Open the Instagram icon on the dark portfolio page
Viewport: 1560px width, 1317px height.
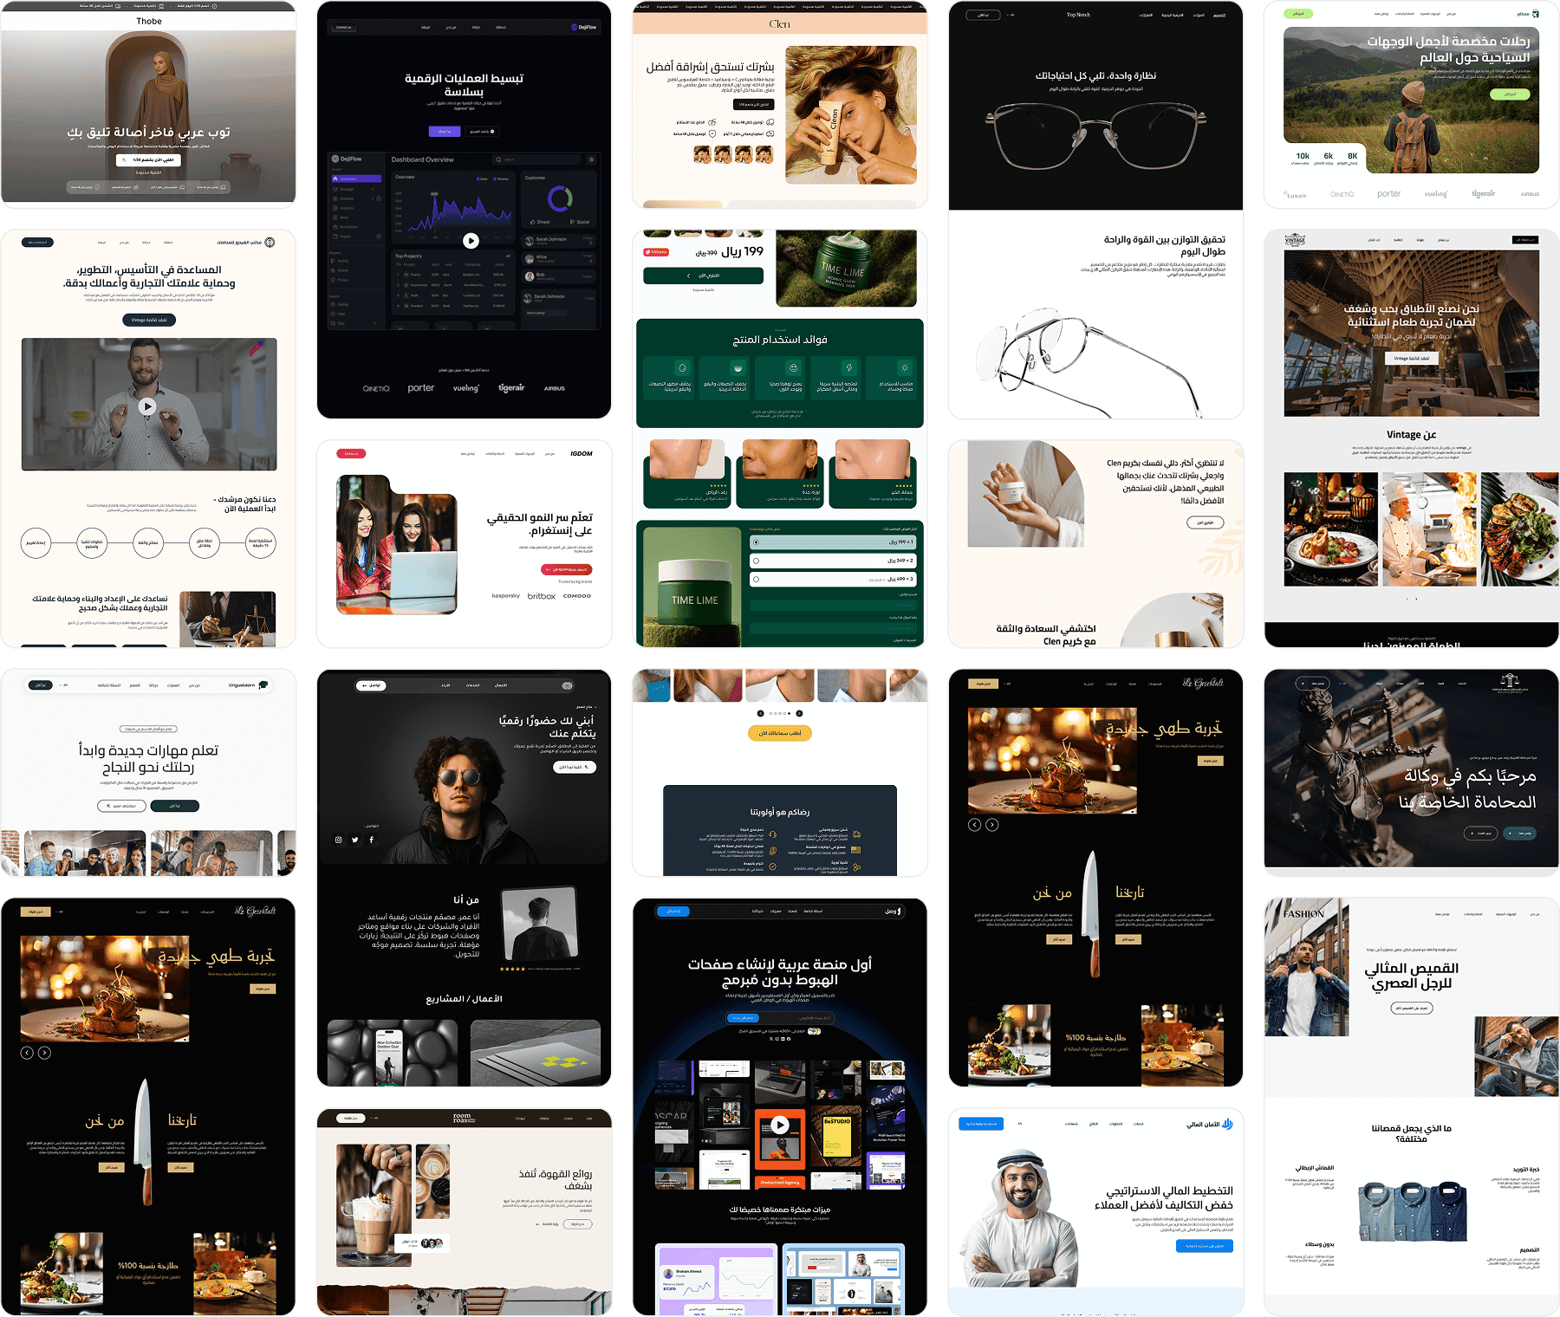coord(339,840)
